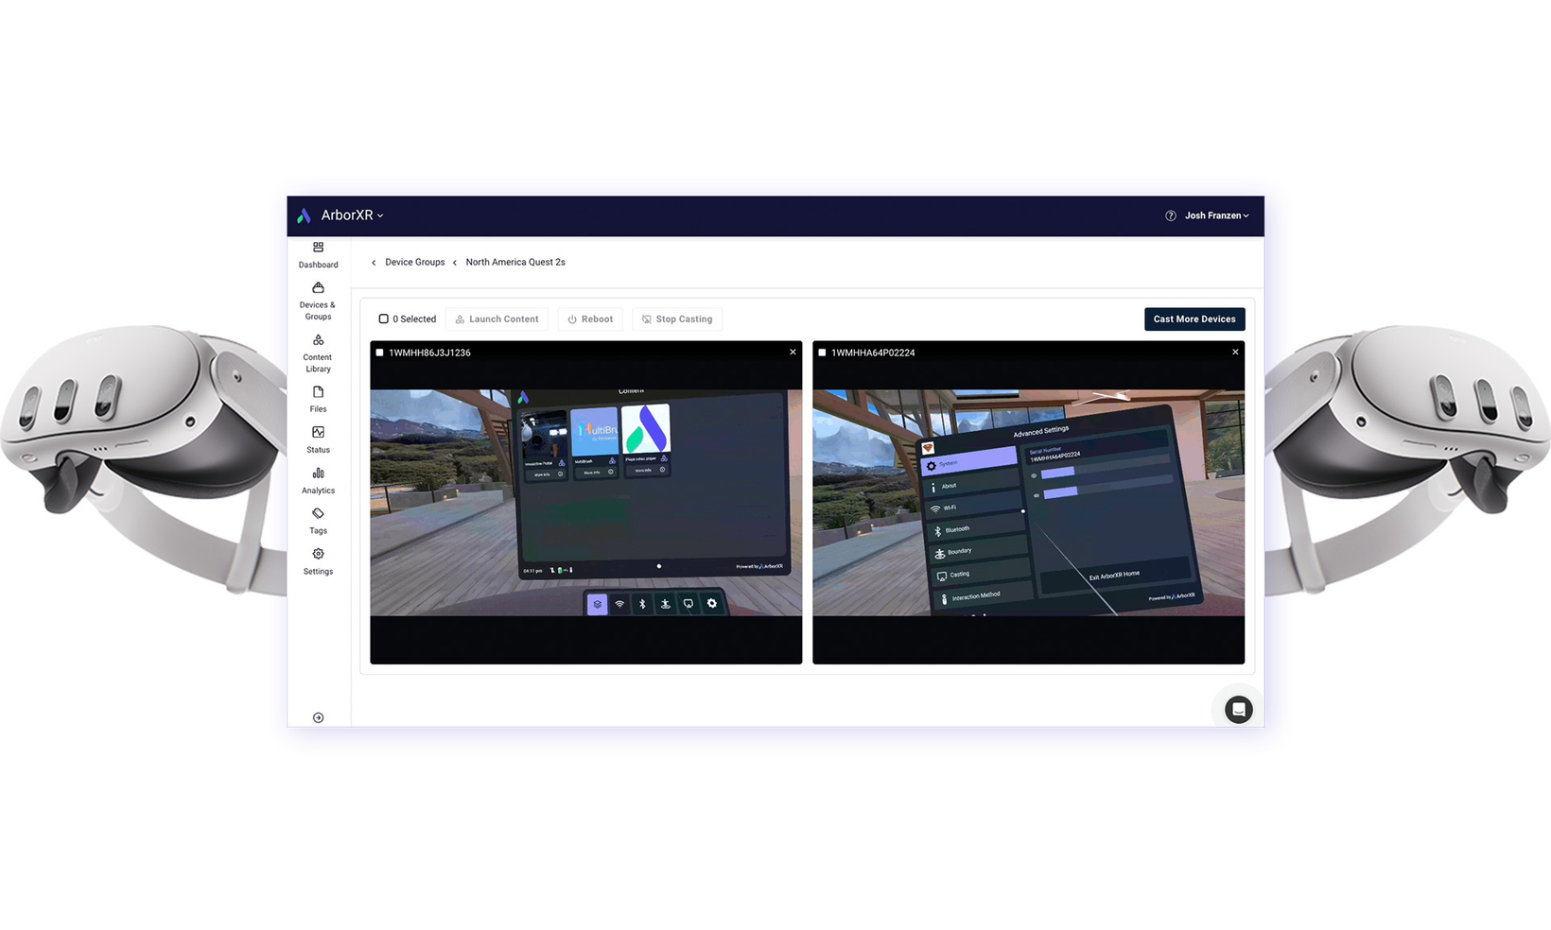Screen dimensions: 1551x930
Task: Expand the sidebar with bottom arrow icon
Action: (x=318, y=717)
